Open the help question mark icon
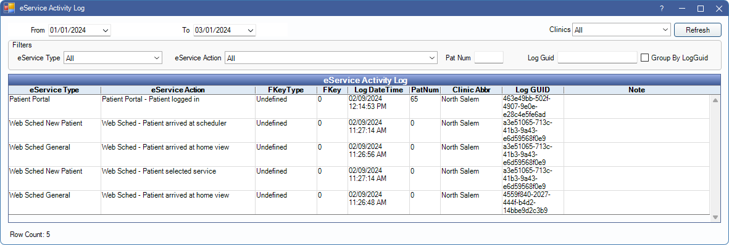Viewport: 729px width, 245px height. coord(662,9)
